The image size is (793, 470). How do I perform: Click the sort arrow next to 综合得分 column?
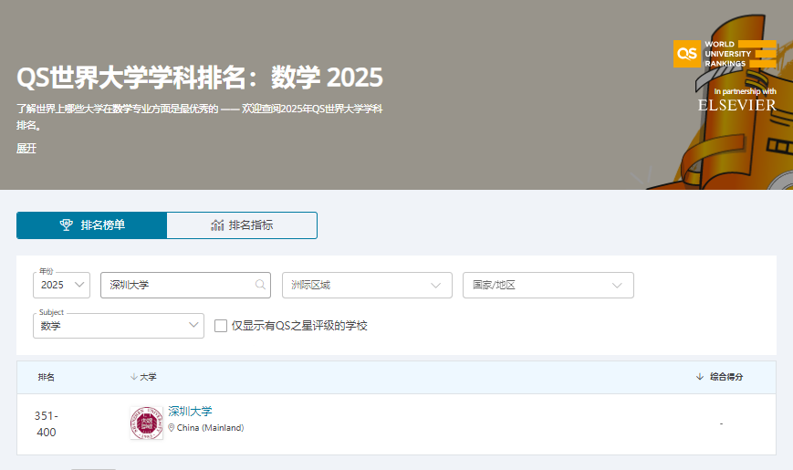tap(700, 377)
